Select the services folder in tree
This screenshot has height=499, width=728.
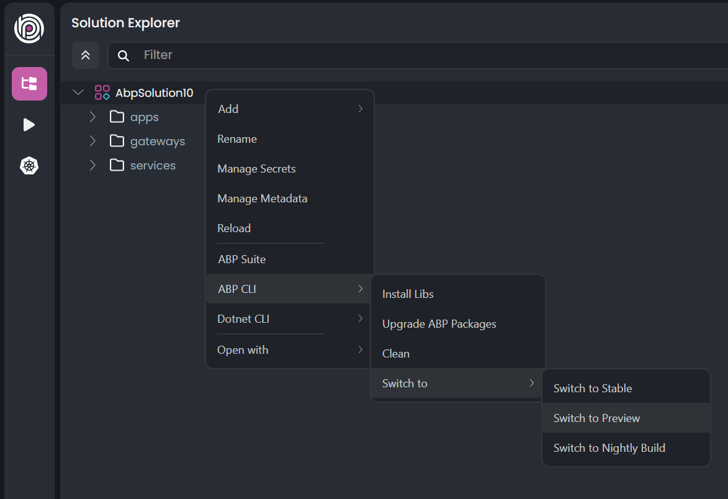(153, 166)
